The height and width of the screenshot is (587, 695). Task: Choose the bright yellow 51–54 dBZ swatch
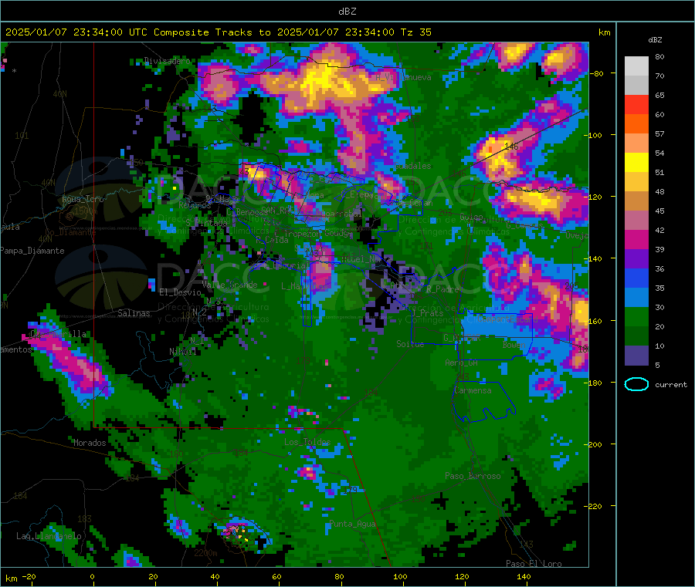click(636, 163)
